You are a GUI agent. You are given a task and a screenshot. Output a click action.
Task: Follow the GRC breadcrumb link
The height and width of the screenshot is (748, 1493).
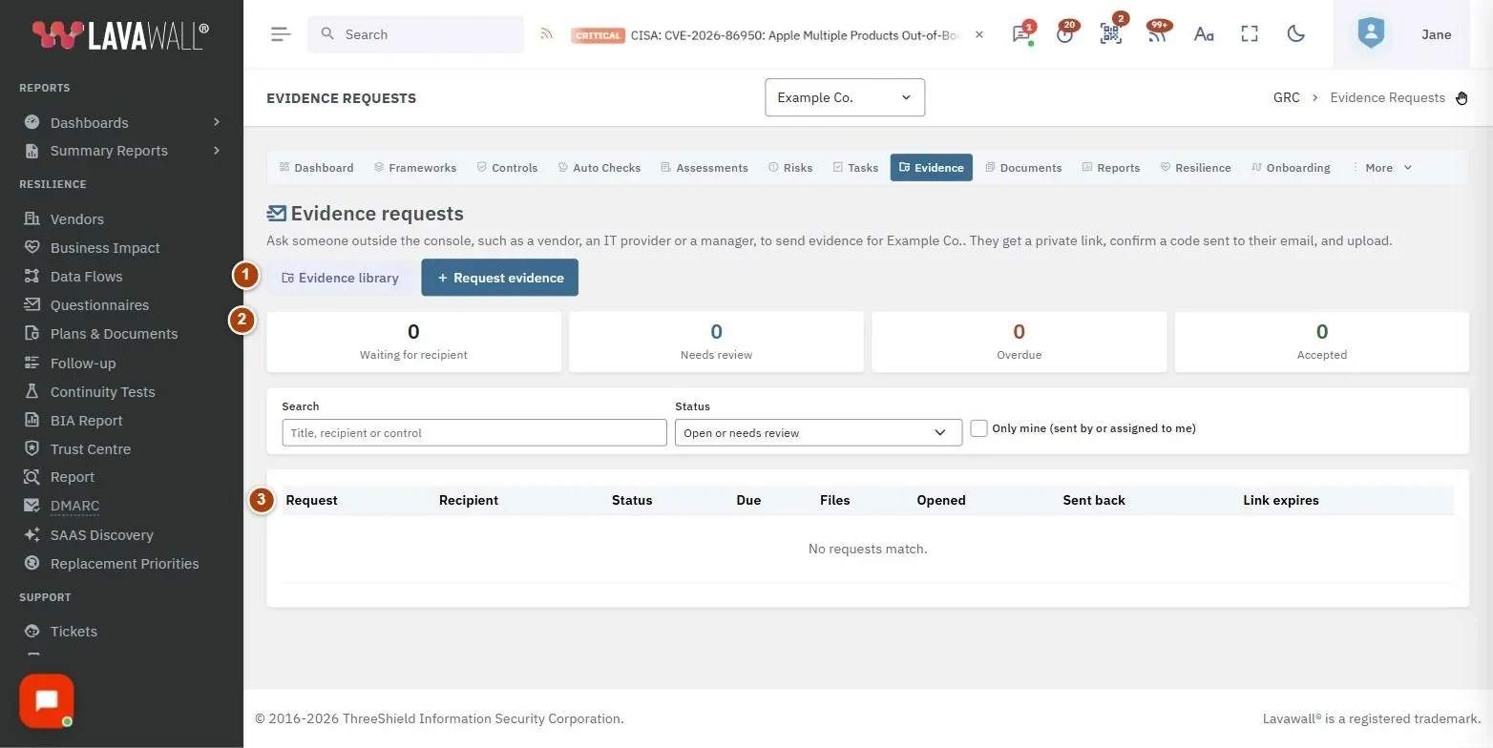[x=1287, y=97]
